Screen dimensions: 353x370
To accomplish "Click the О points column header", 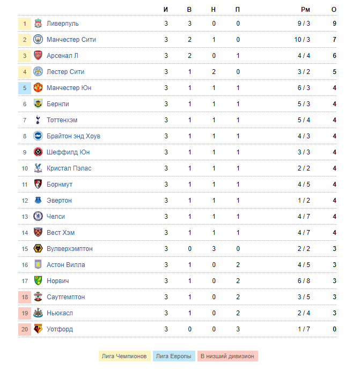I will [334, 10].
